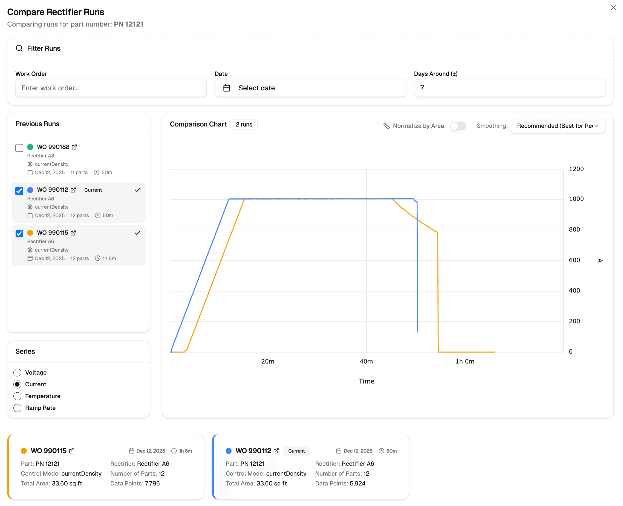Select the Ramp Rate series option

coord(17,408)
